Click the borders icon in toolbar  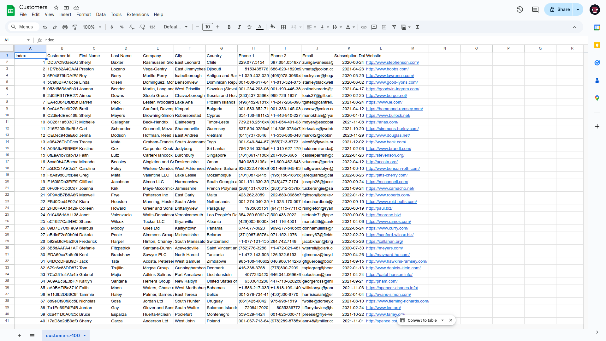tap(283, 27)
